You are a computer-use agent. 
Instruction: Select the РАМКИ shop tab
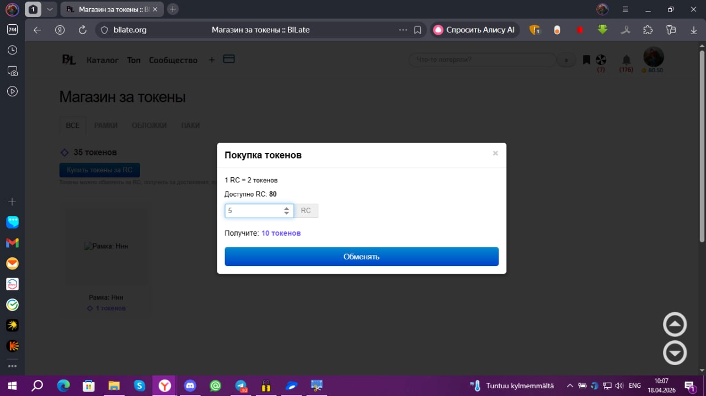(x=106, y=125)
